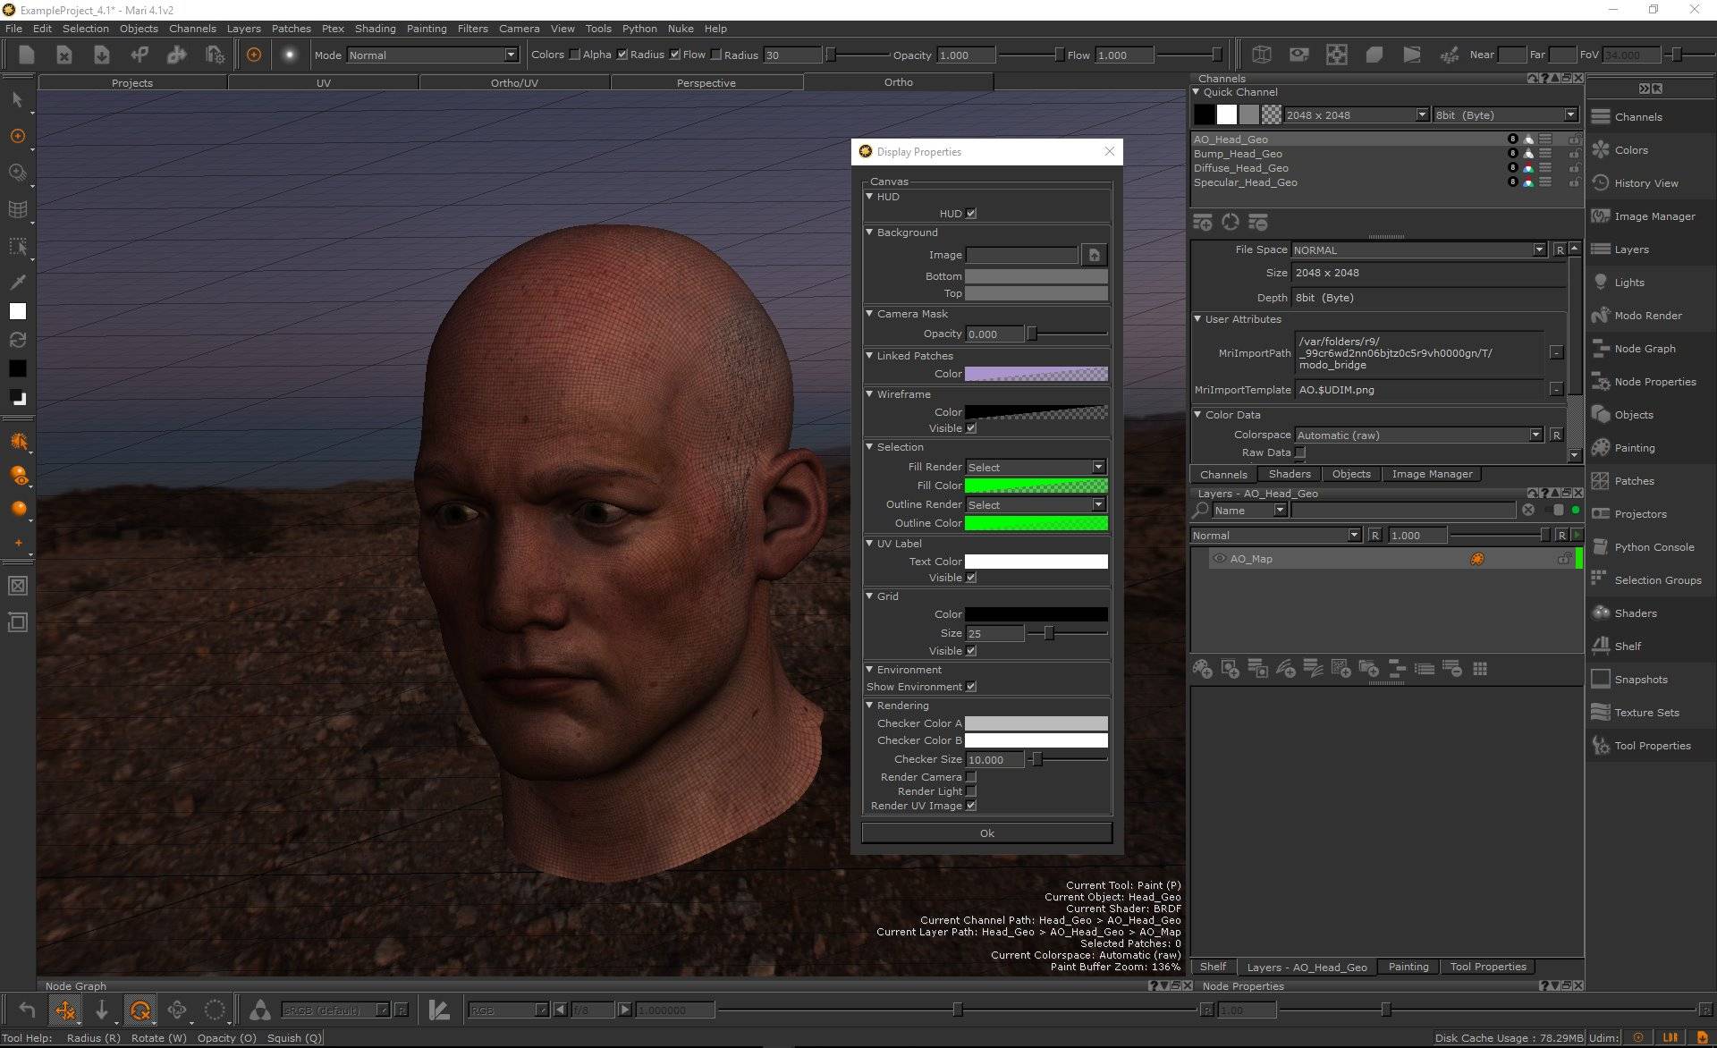Open the Outline Render dropdown
Viewport: 1717px width, 1048px height.
tap(1036, 504)
